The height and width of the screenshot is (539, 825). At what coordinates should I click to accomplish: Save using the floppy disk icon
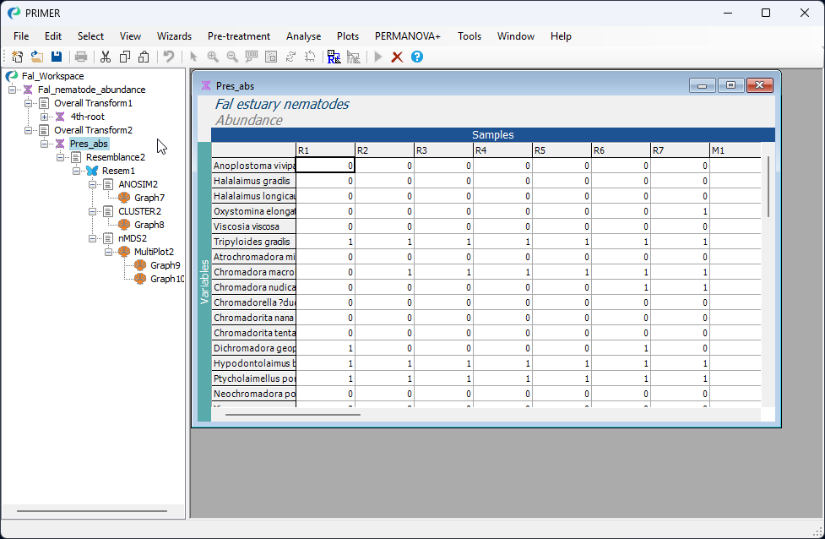[56, 57]
